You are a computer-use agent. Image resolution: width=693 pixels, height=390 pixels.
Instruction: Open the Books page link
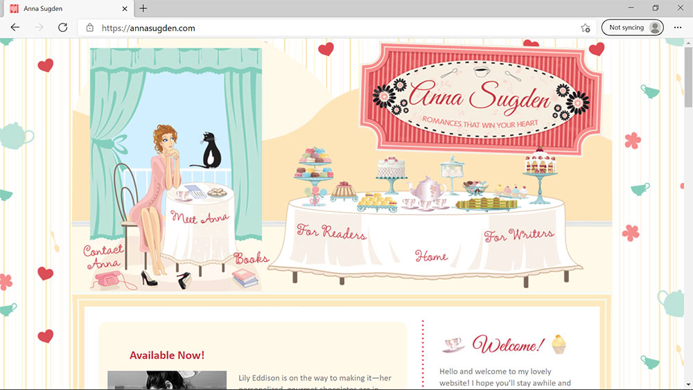point(251,259)
